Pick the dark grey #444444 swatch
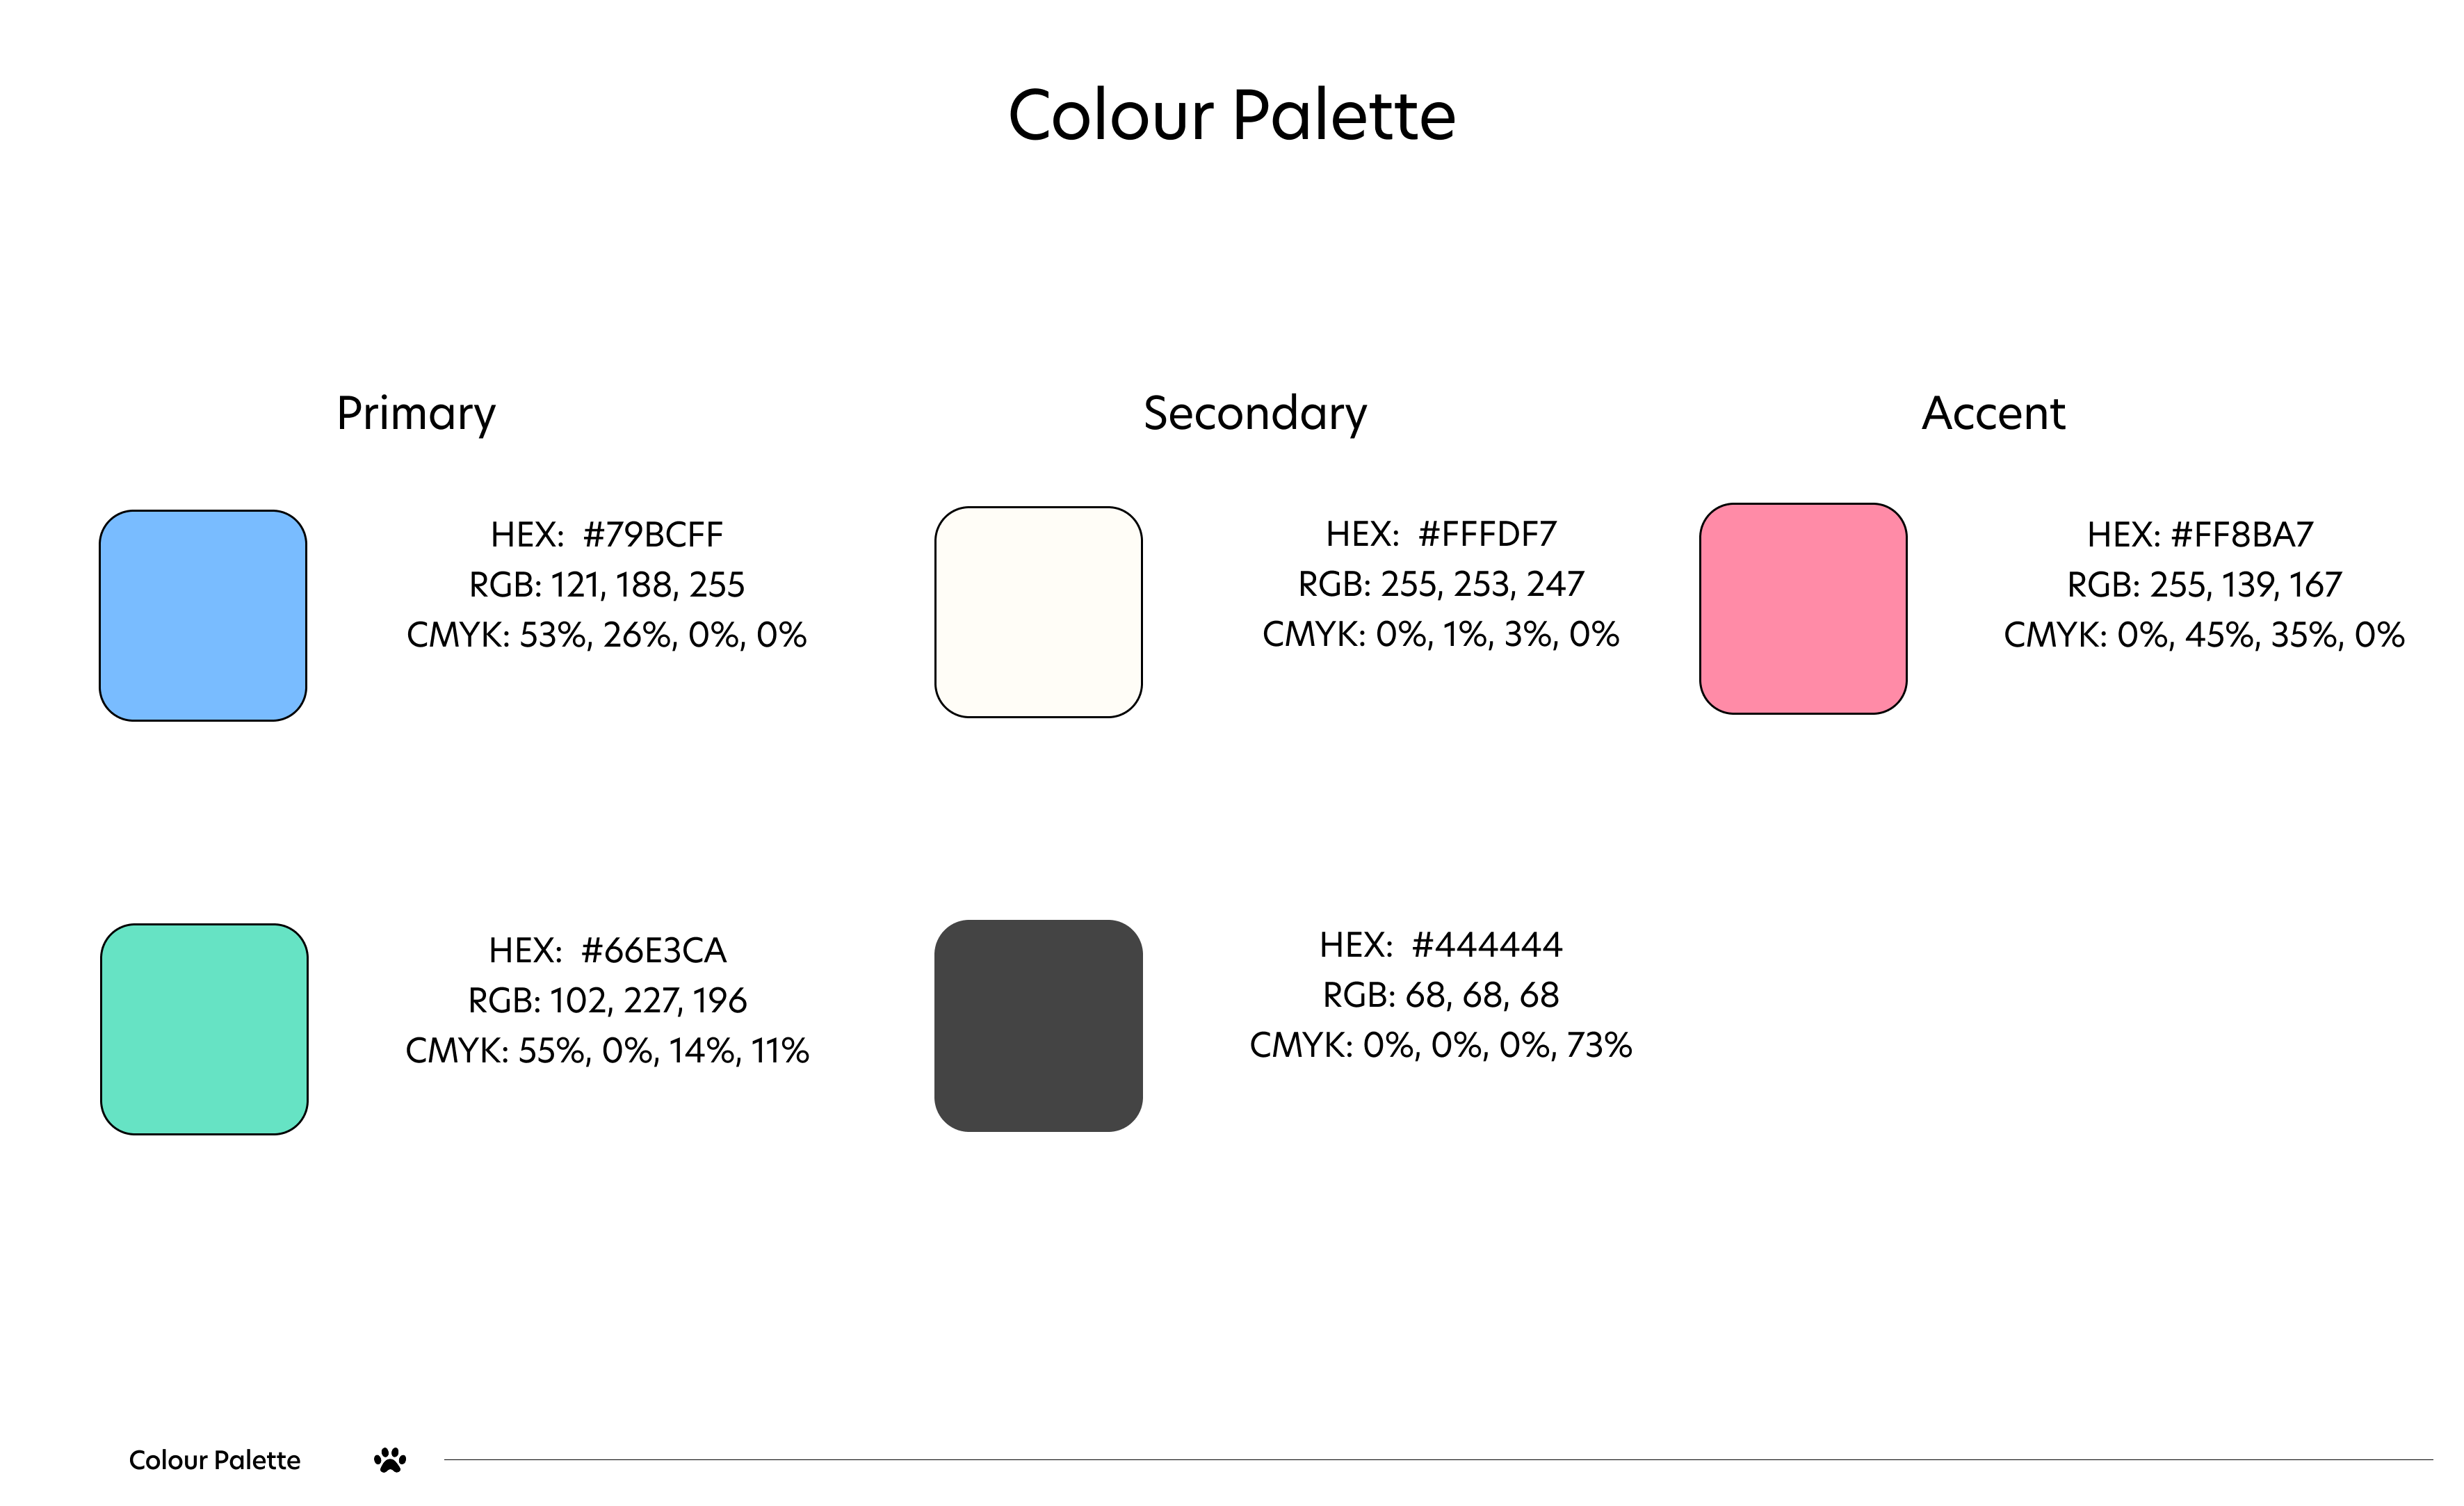The height and width of the screenshot is (1506, 2464). click(x=1038, y=1026)
